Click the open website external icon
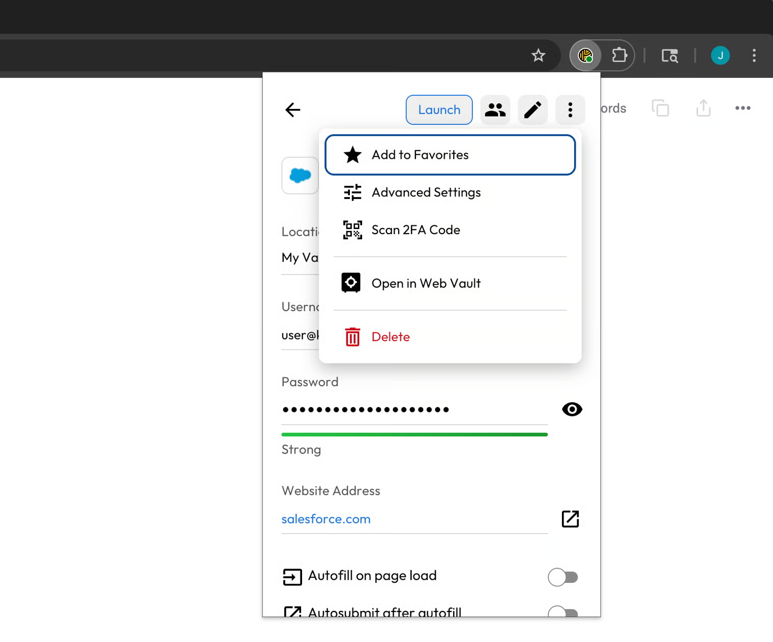Image resolution: width=773 pixels, height=642 pixels. pos(570,519)
